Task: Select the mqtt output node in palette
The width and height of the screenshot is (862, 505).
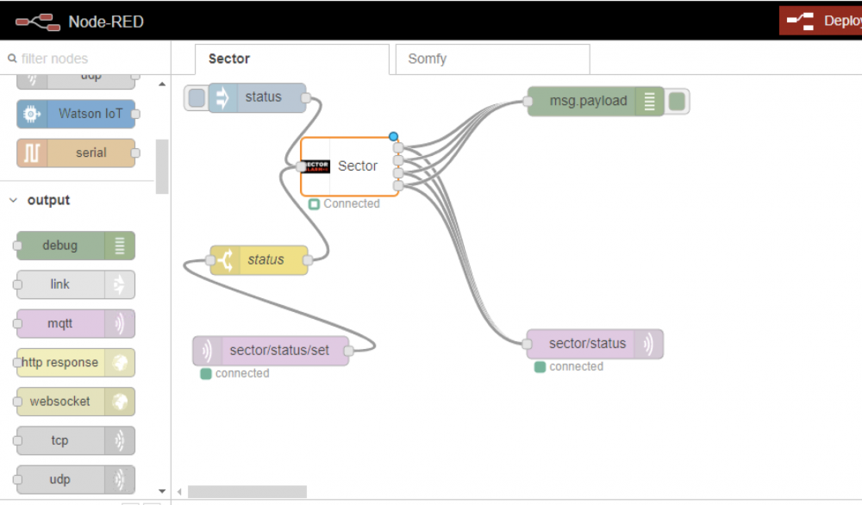Action: 76,324
